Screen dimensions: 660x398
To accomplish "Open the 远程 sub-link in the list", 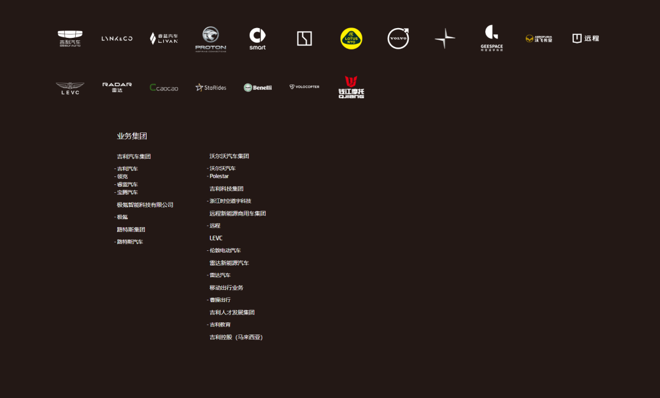I will (x=215, y=226).
